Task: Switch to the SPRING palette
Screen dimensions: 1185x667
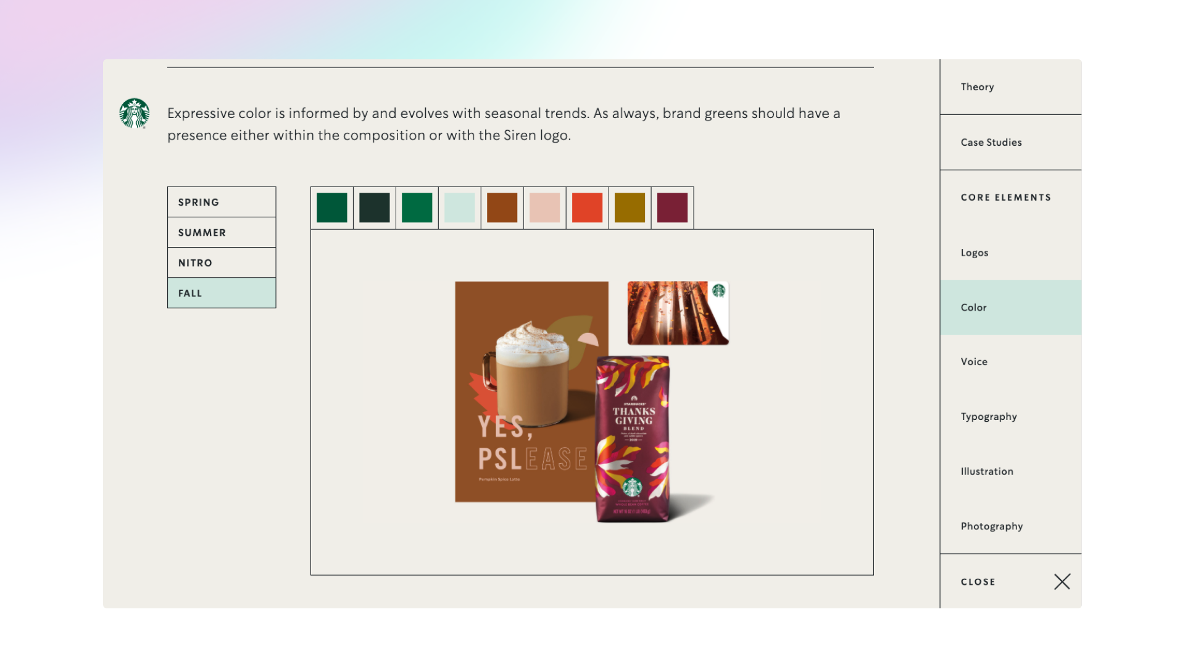Action: click(221, 201)
